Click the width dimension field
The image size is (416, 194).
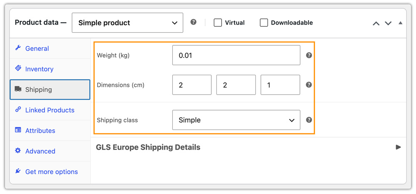[x=236, y=85]
